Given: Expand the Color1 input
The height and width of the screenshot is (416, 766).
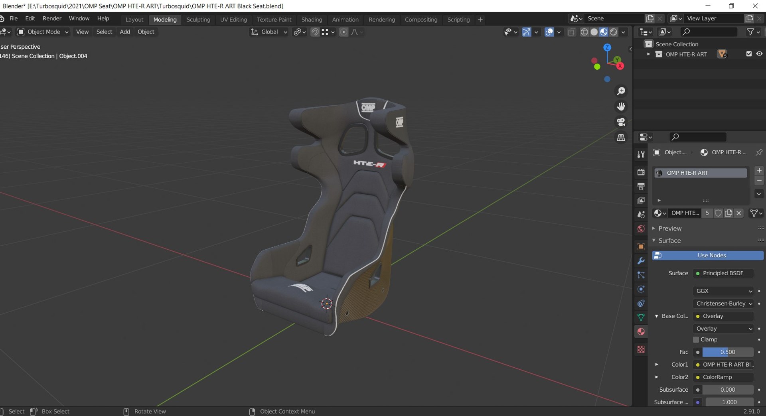Looking at the screenshot, I should (x=657, y=364).
